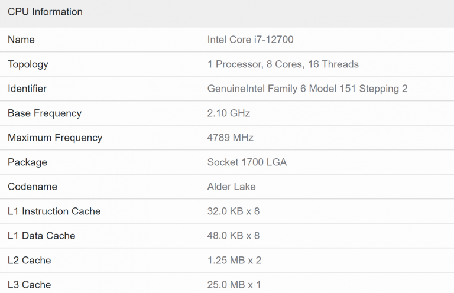Click the Base Frequency label

tap(44, 113)
